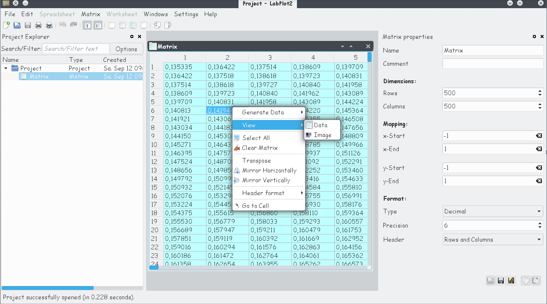Click the open project toolbar icon

click(x=17, y=25)
